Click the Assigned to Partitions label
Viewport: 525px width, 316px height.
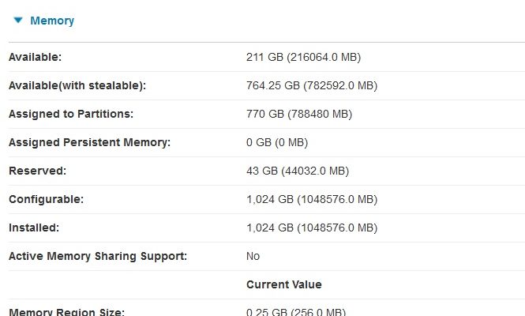(x=71, y=115)
